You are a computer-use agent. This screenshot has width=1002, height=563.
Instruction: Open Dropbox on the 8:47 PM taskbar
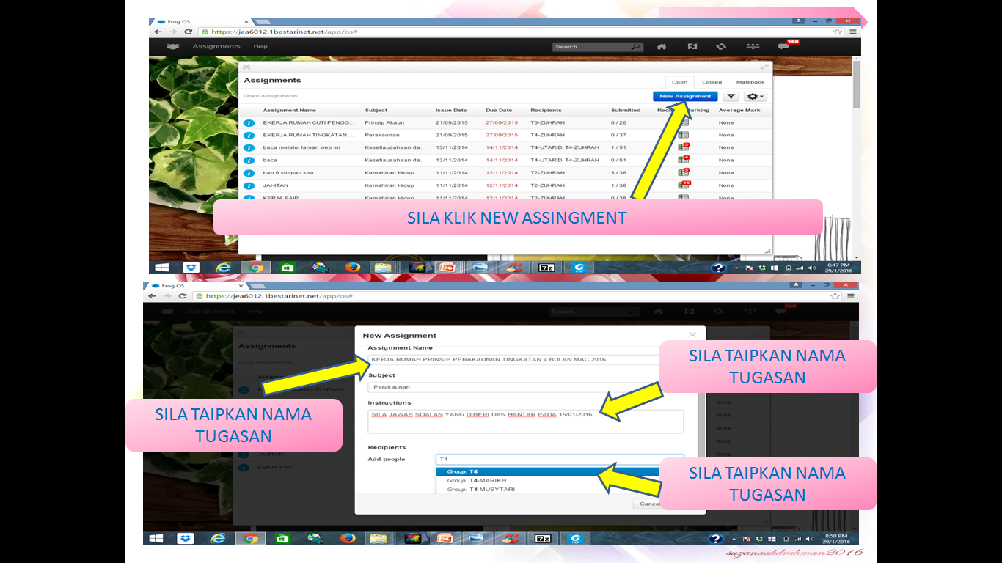(x=191, y=268)
